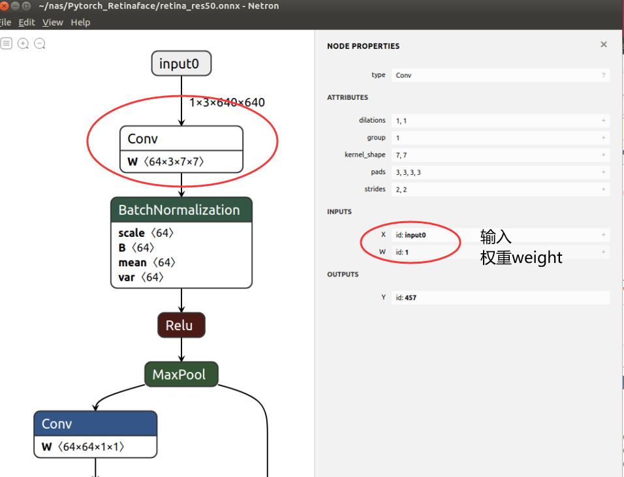The image size is (624, 477).
Task: Open the View menu
Action: pyautogui.click(x=52, y=22)
